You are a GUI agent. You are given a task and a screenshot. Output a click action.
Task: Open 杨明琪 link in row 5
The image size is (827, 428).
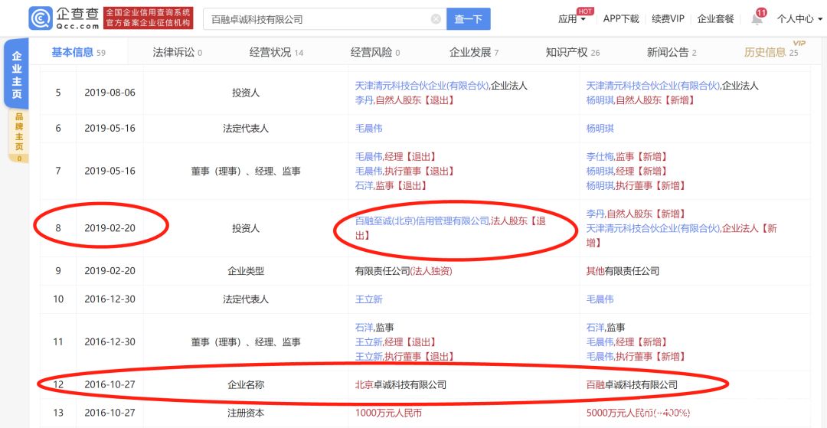tap(600, 100)
